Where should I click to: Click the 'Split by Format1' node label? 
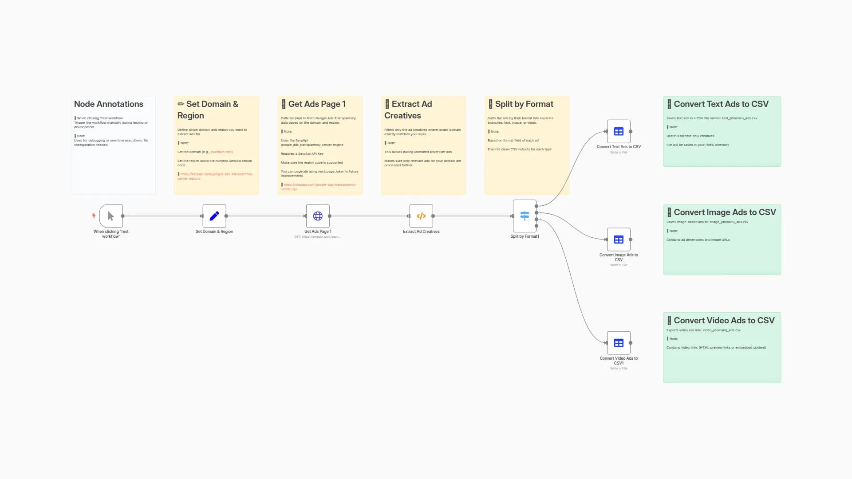[x=525, y=236]
